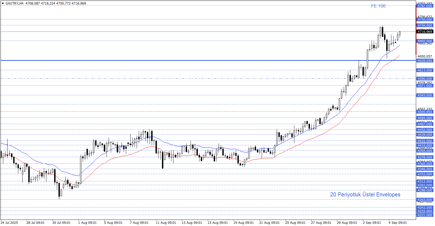
Task: Click the 4650.057 axis value
Action: (425, 56)
